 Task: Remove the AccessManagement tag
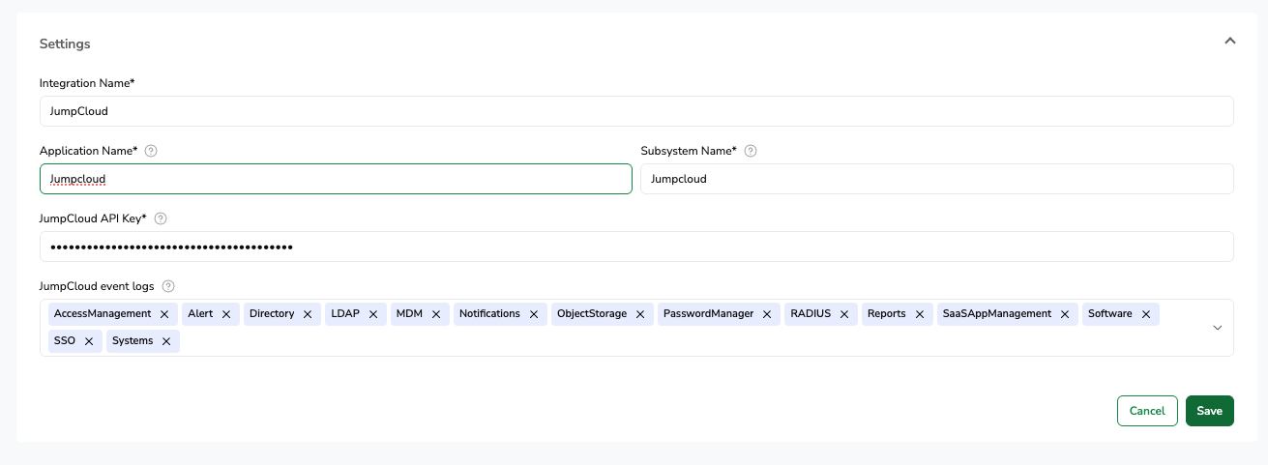click(164, 314)
